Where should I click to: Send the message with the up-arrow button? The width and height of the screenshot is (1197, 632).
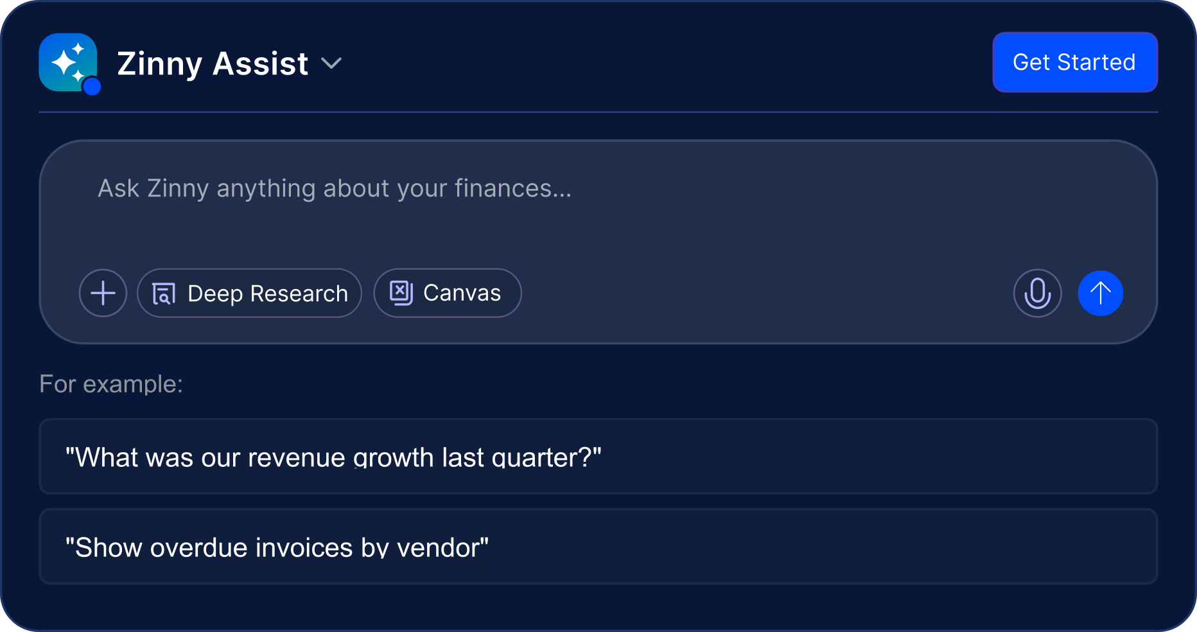point(1100,293)
